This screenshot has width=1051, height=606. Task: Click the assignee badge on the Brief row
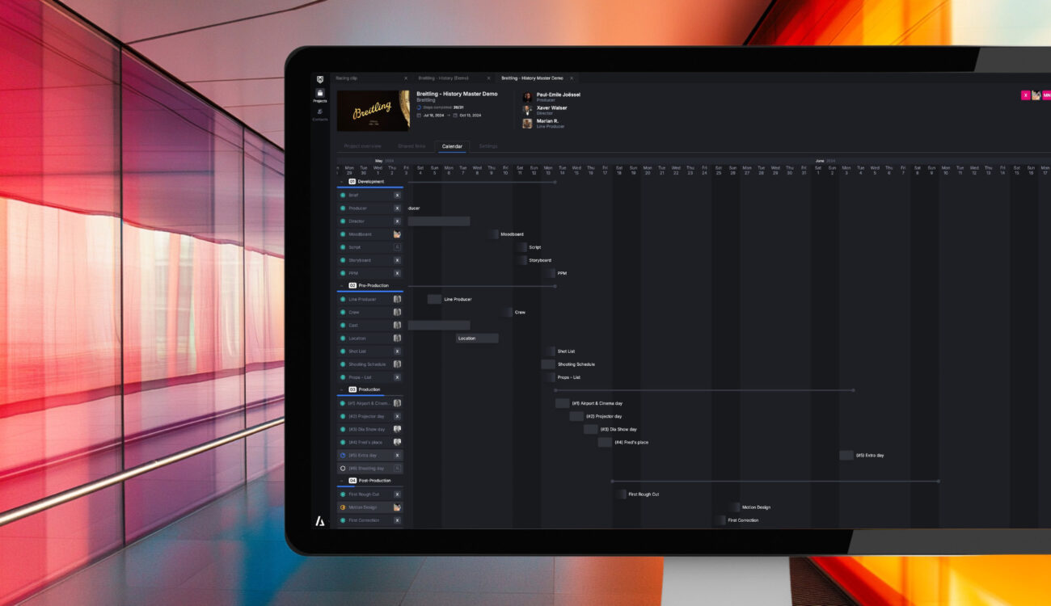coord(397,196)
